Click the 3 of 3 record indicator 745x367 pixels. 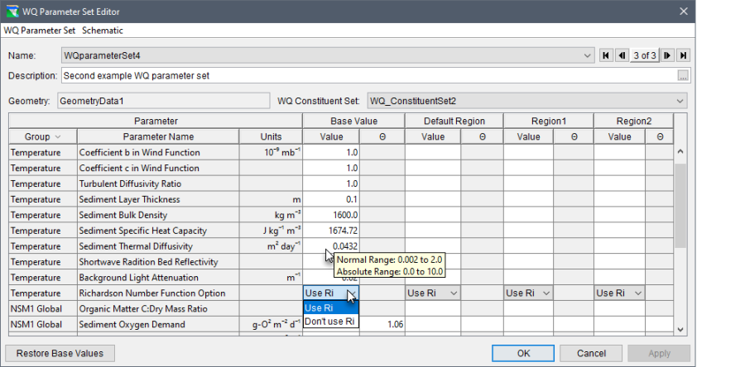click(x=645, y=55)
